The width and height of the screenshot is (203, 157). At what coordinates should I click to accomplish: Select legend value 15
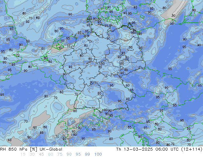pyautogui.click(x=23, y=154)
